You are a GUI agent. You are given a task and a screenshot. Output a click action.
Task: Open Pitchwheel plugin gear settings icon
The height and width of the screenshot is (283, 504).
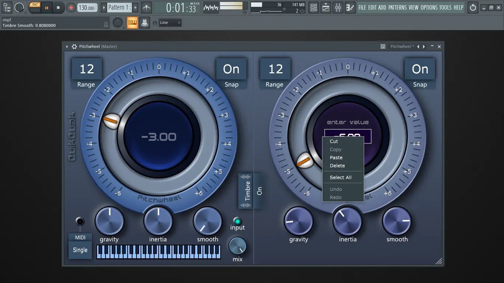pos(74,46)
